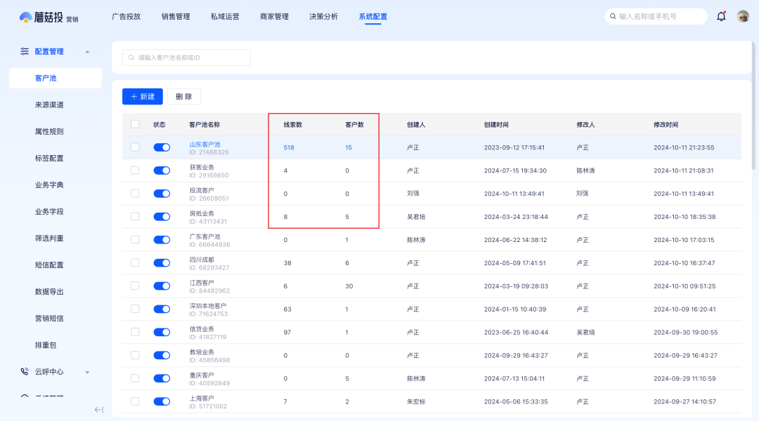759x421 pixels.
Task: Expand the 云呼中心 menu section
Action: click(x=87, y=373)
